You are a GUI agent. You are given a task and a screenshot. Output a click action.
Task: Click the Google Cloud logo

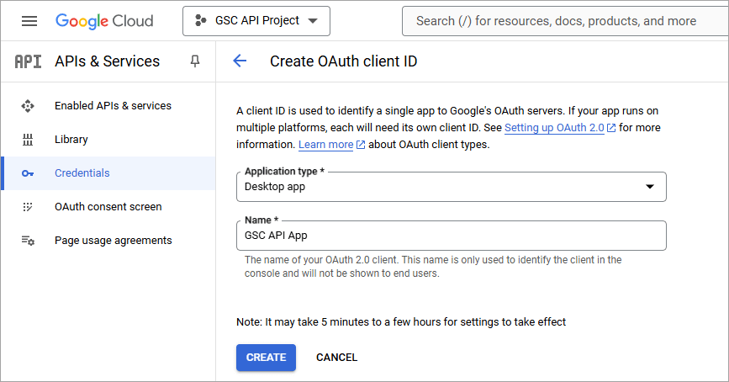pyautogui.click(x=104, y=21)
